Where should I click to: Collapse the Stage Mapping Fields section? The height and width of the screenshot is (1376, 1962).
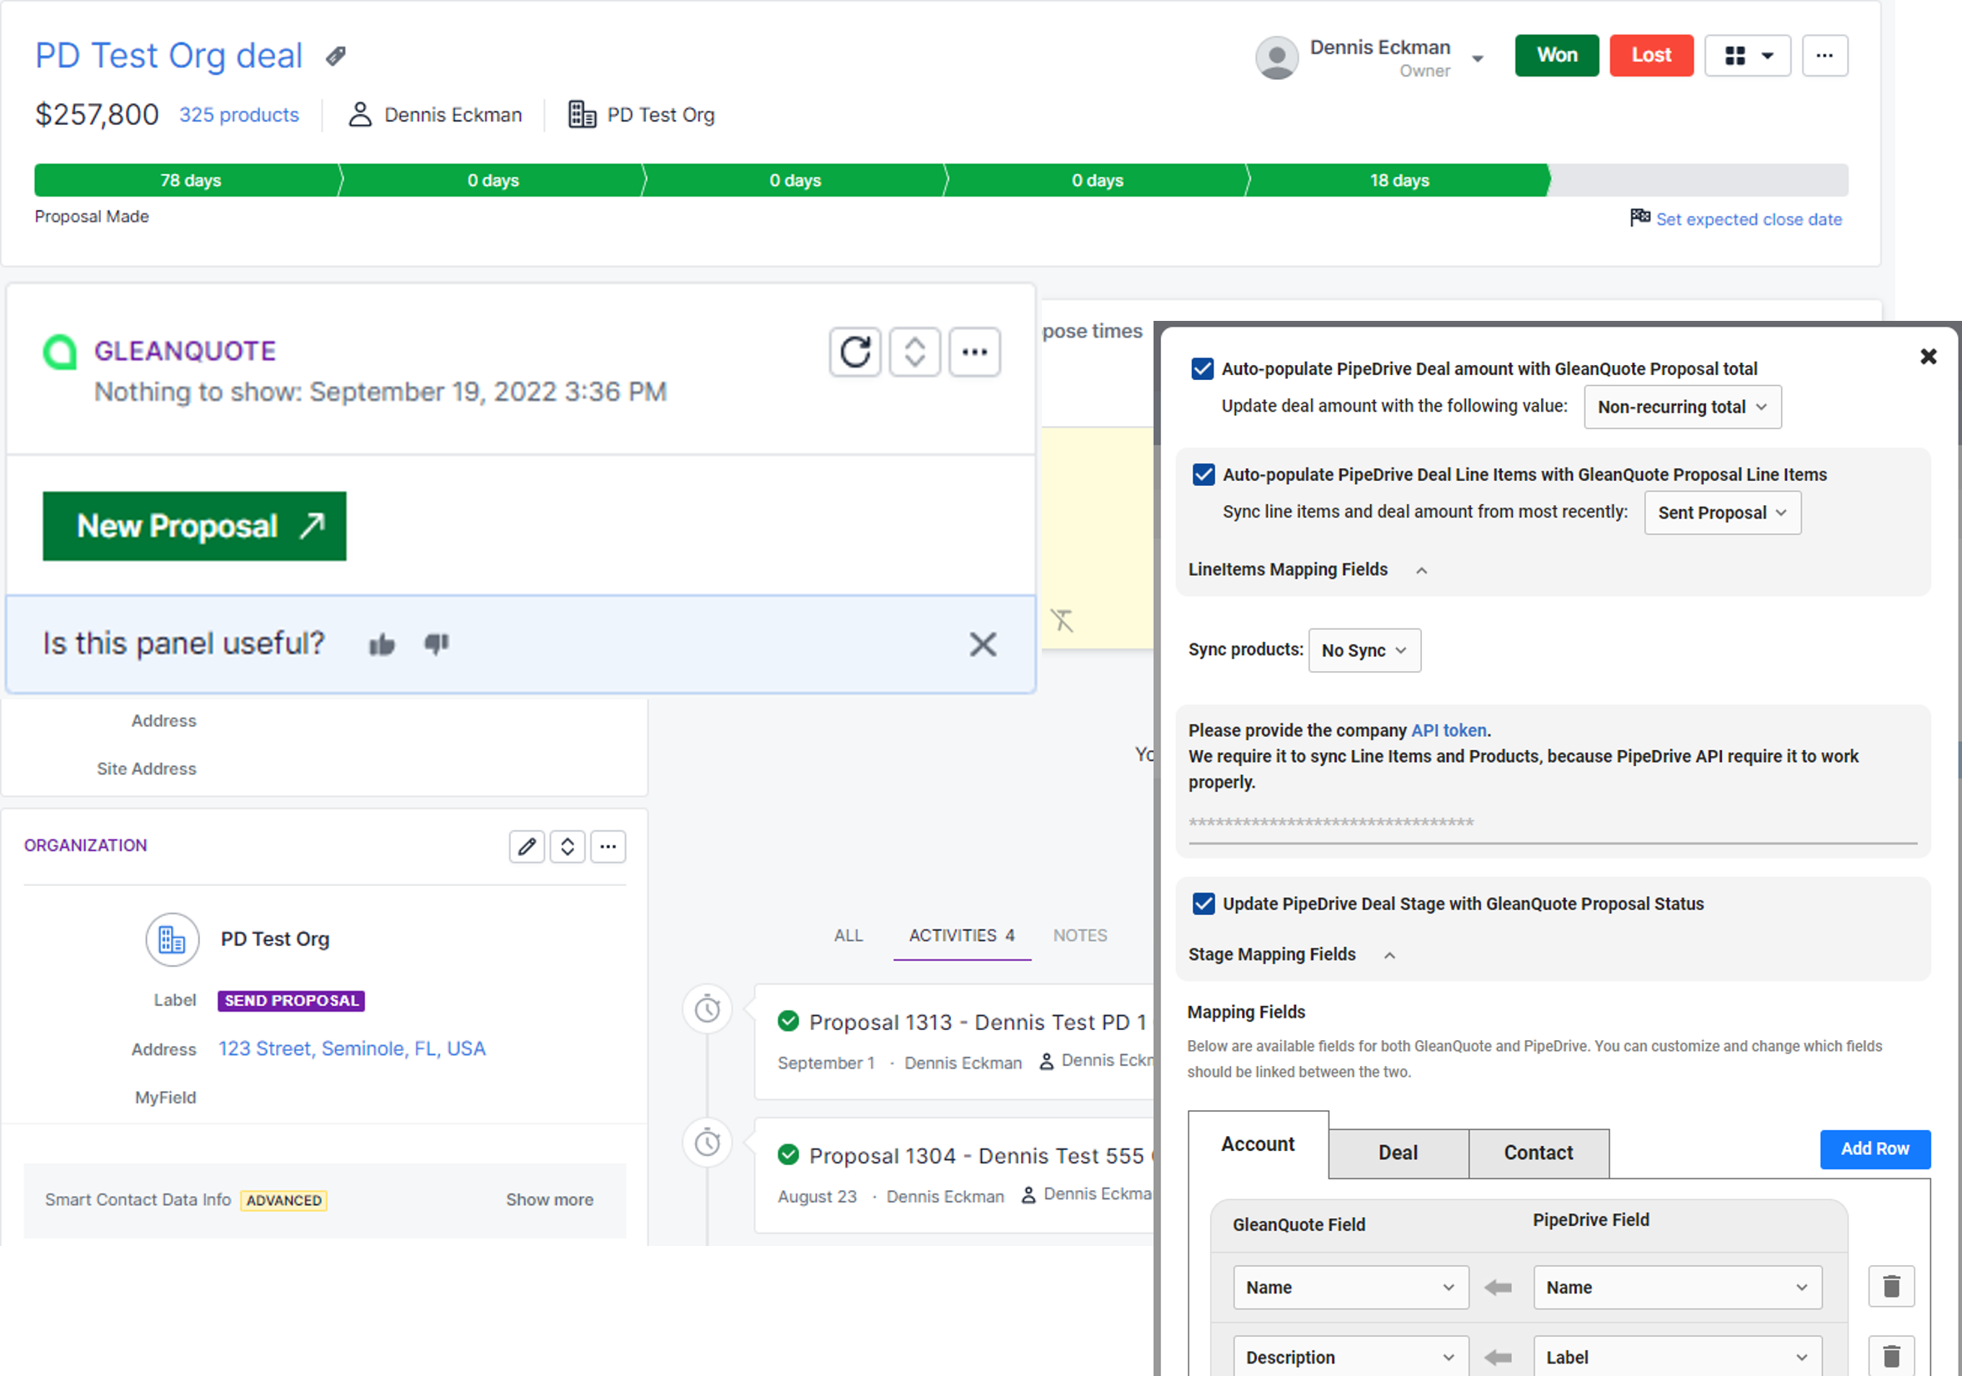point(1389,954)
